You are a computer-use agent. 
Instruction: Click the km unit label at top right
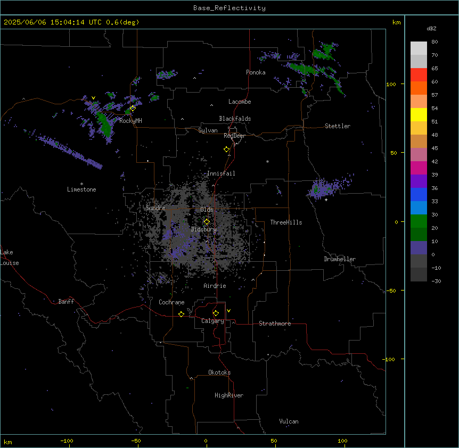coord(397,22)
